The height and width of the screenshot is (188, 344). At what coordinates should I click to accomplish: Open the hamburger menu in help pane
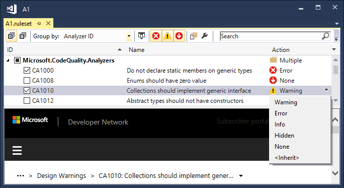click(x=17, y=150)
